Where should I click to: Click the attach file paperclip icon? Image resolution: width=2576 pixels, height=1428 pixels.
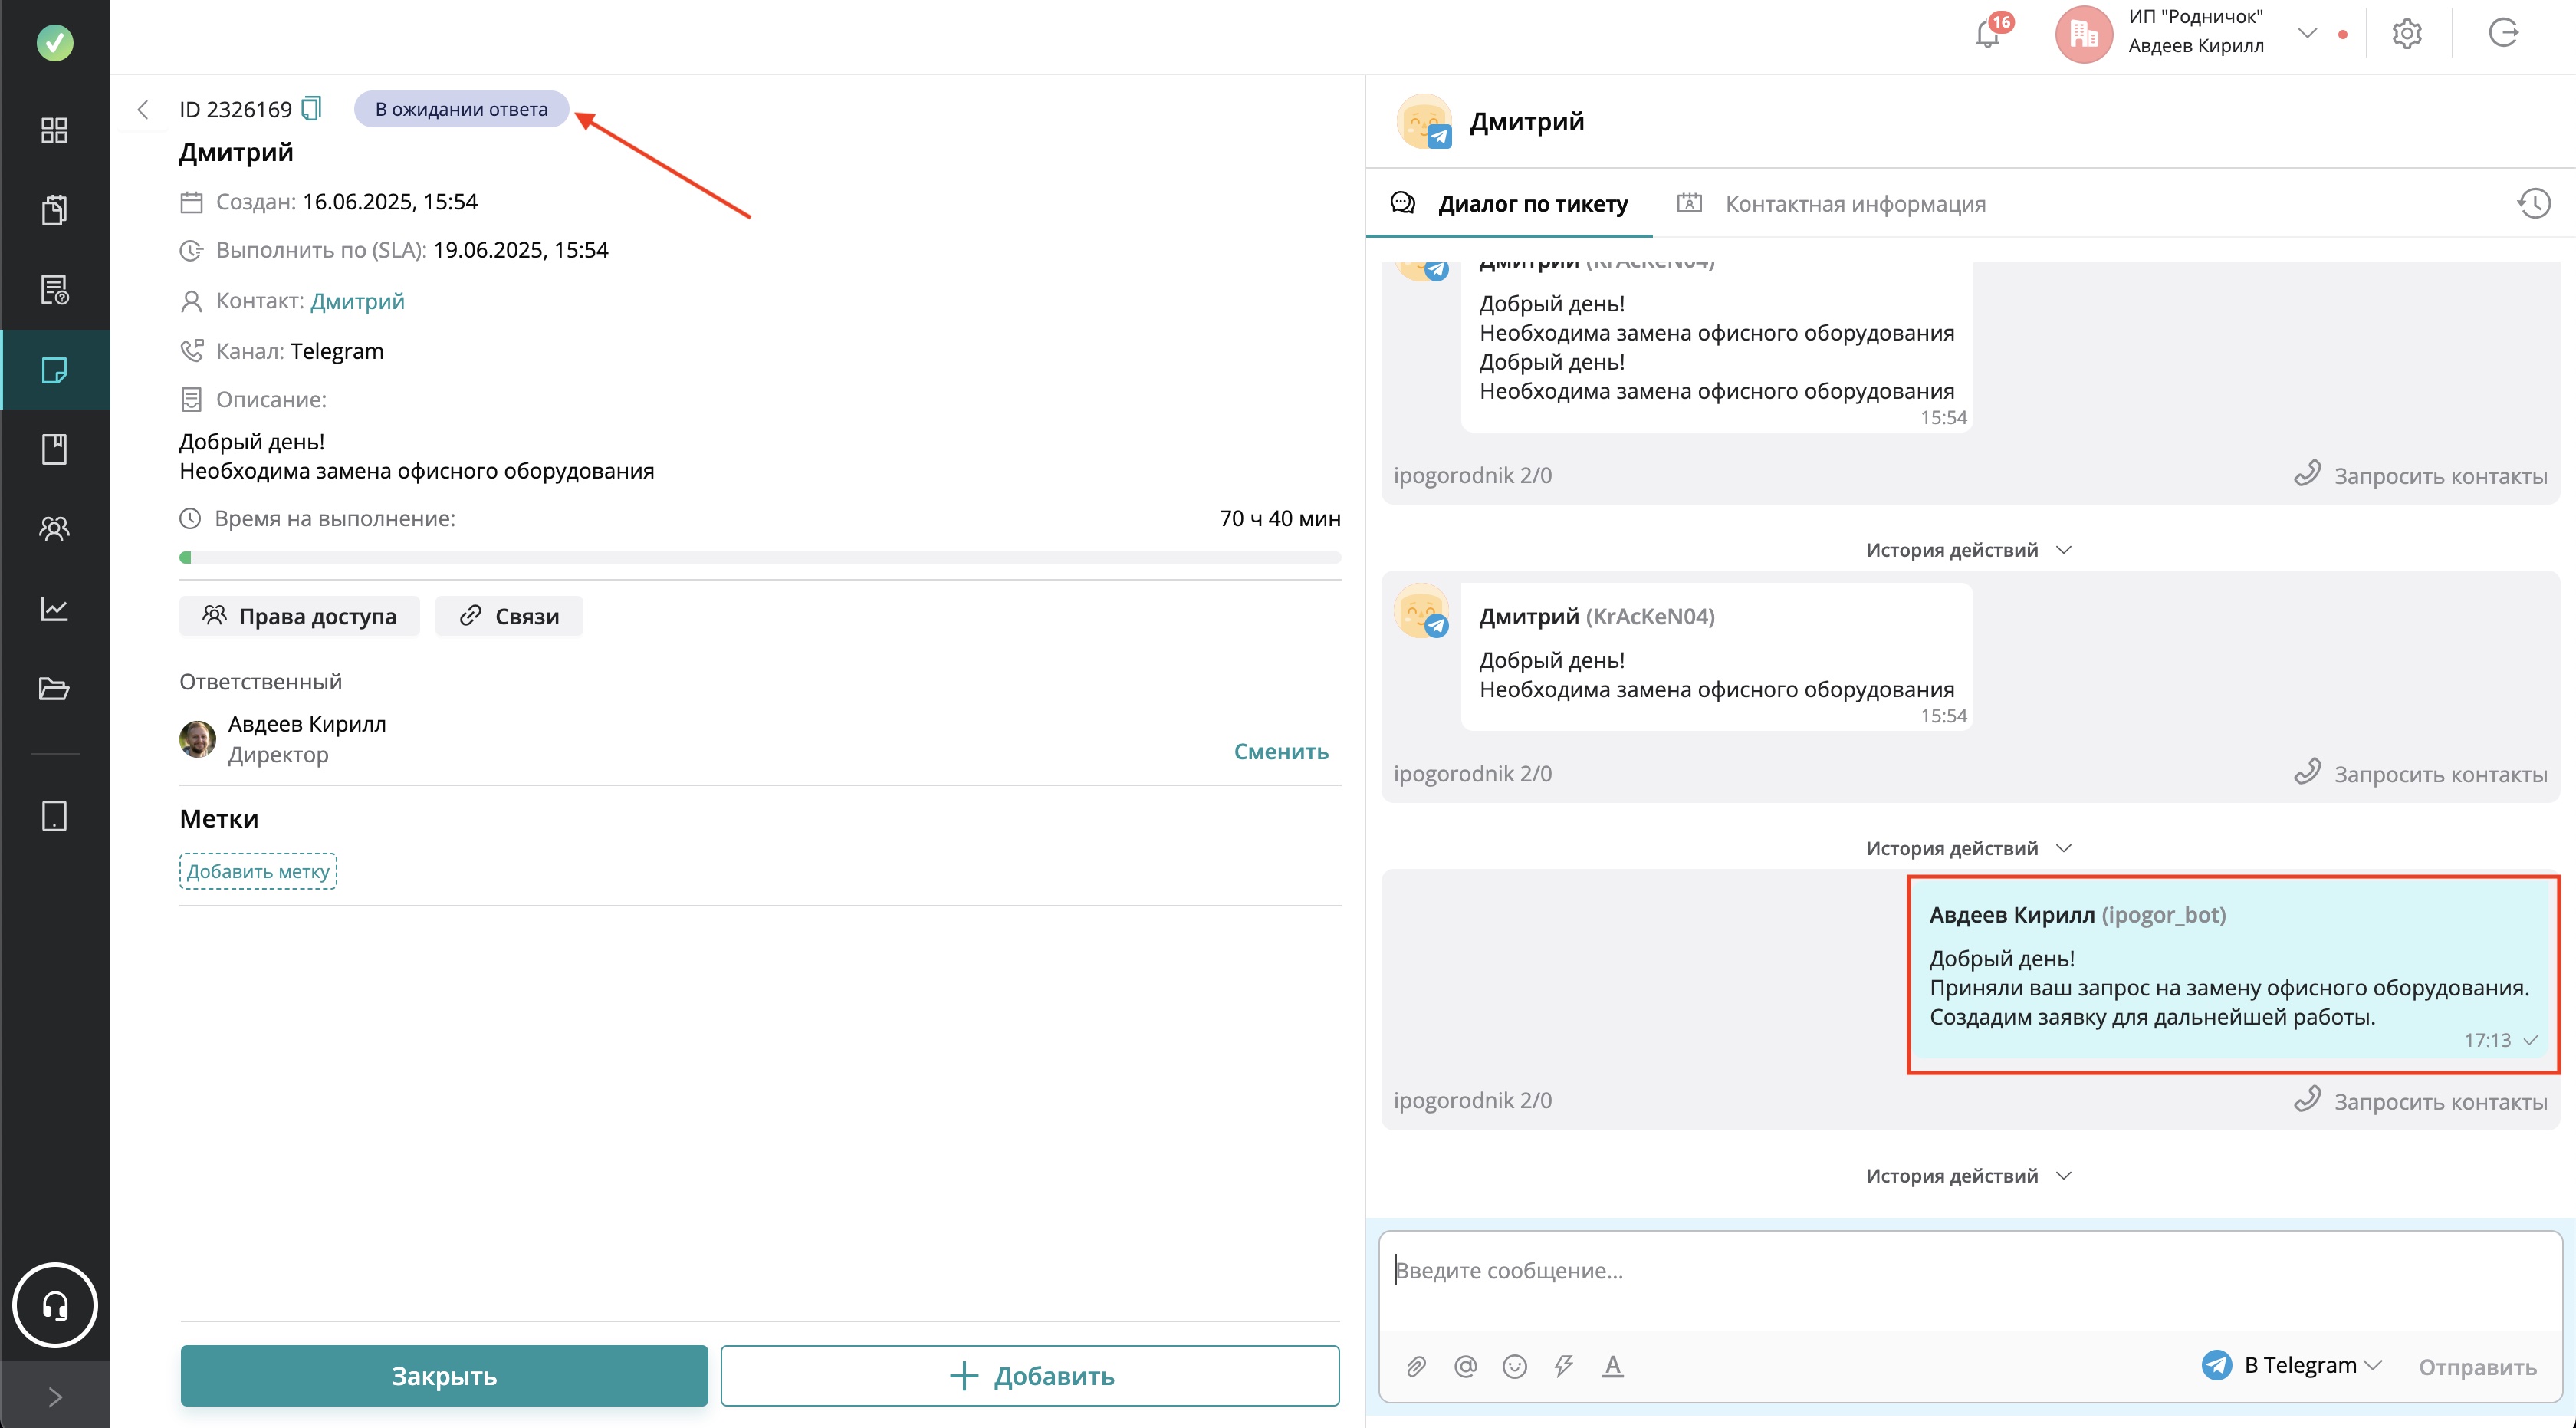(1416, 1366)
